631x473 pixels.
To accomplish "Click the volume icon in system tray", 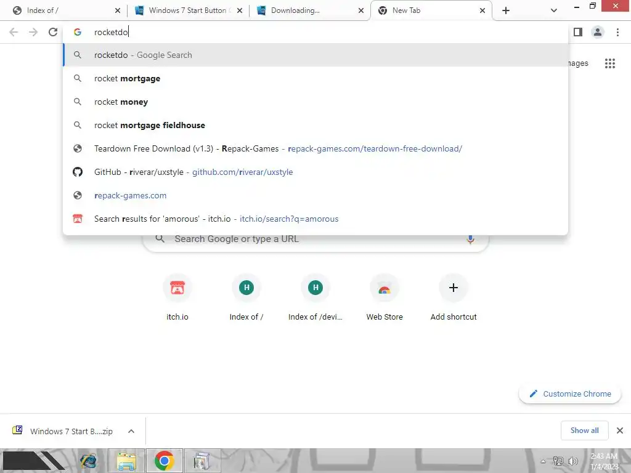I will (x=572, y=461).
